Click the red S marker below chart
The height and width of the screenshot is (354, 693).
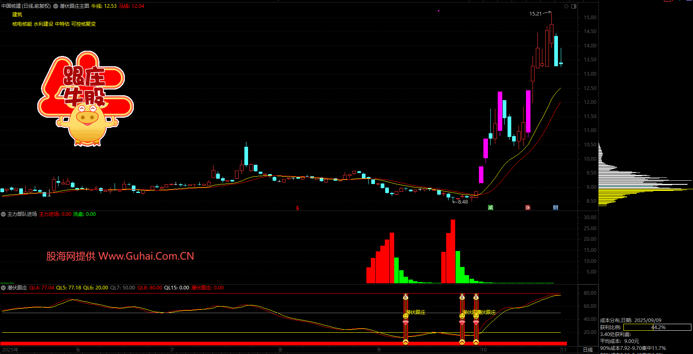298,208
